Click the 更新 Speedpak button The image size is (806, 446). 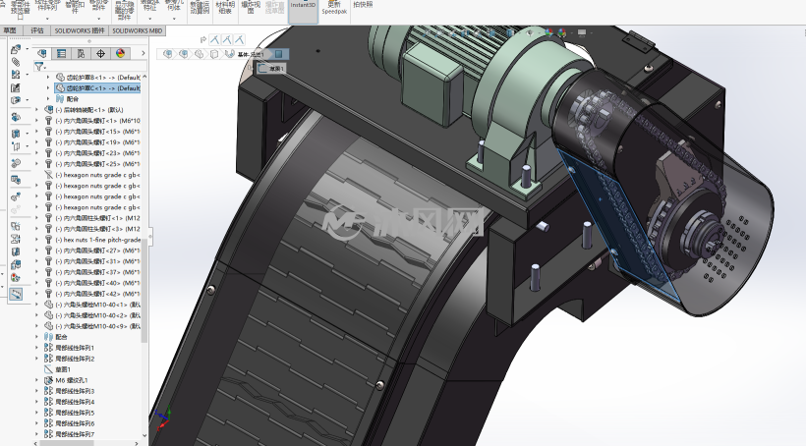334,8
